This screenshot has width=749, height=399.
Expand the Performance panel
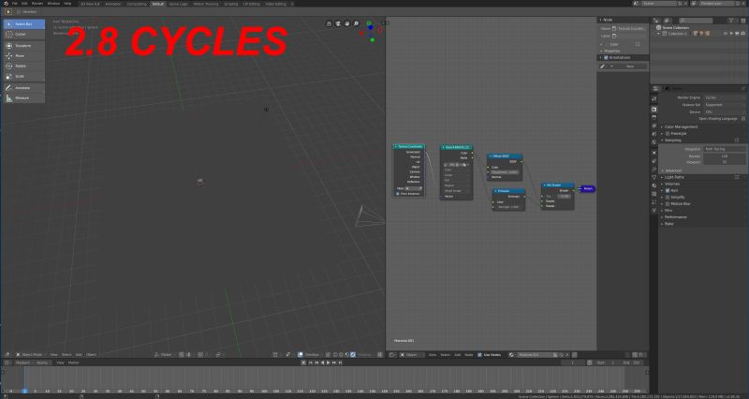pos(675,217)
